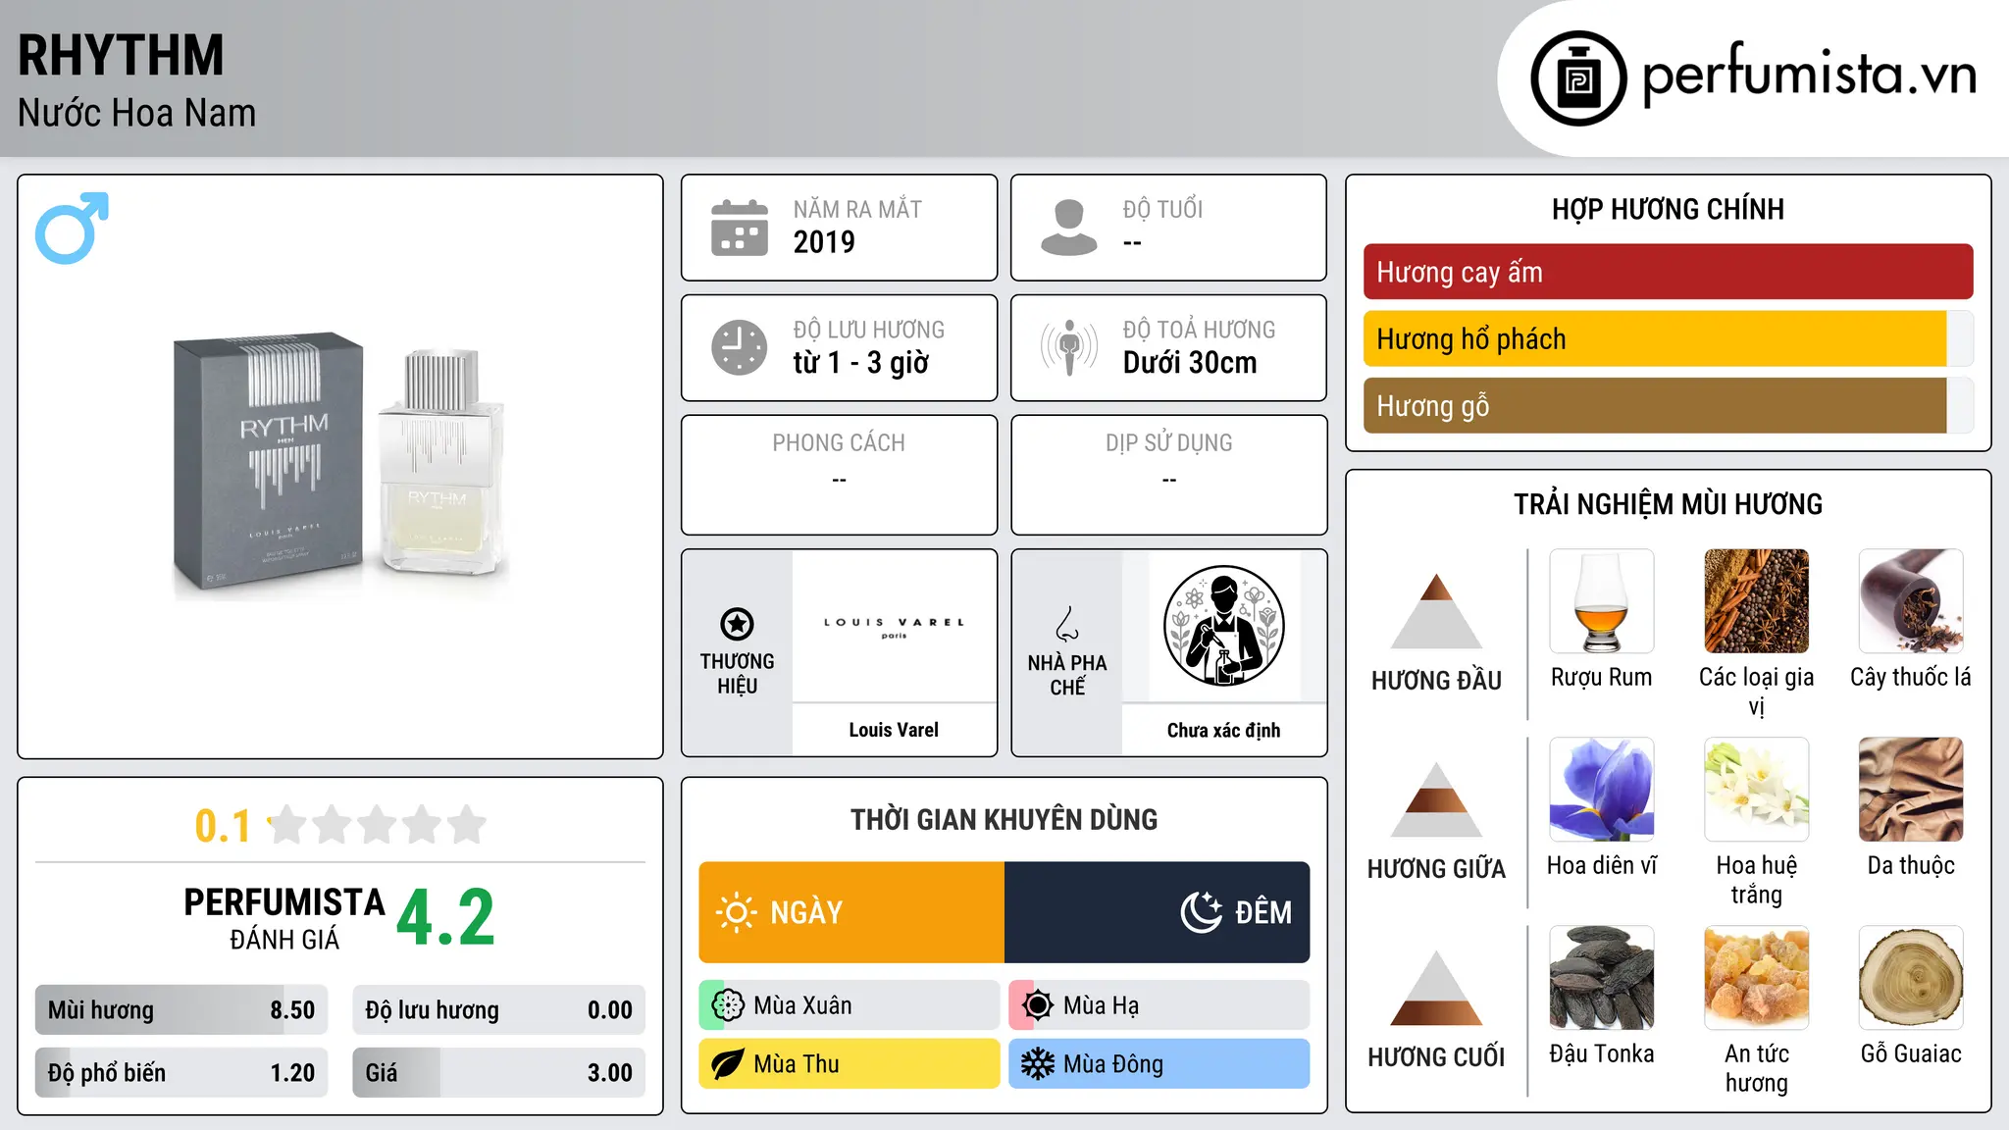Screen dimensions: 2009x1130
Task: Click the person icon beside Độ tuổi
Action: 1069,228
